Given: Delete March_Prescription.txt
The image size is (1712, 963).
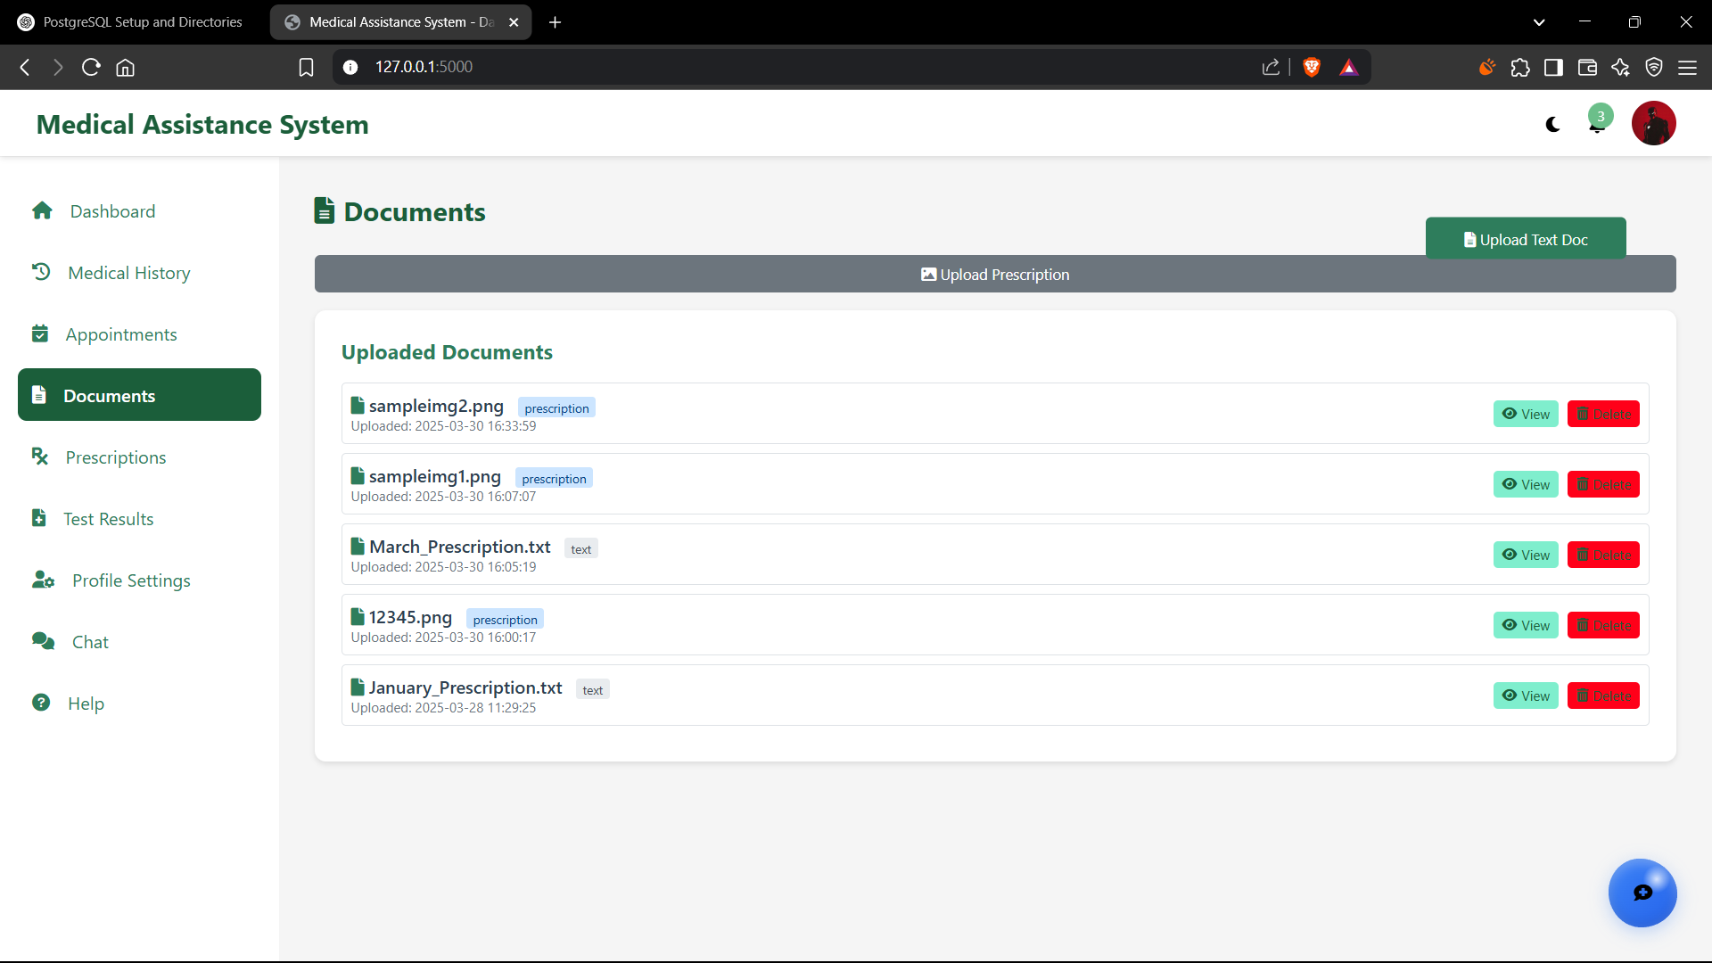Looking at the screenshot, I should 1603,555.
